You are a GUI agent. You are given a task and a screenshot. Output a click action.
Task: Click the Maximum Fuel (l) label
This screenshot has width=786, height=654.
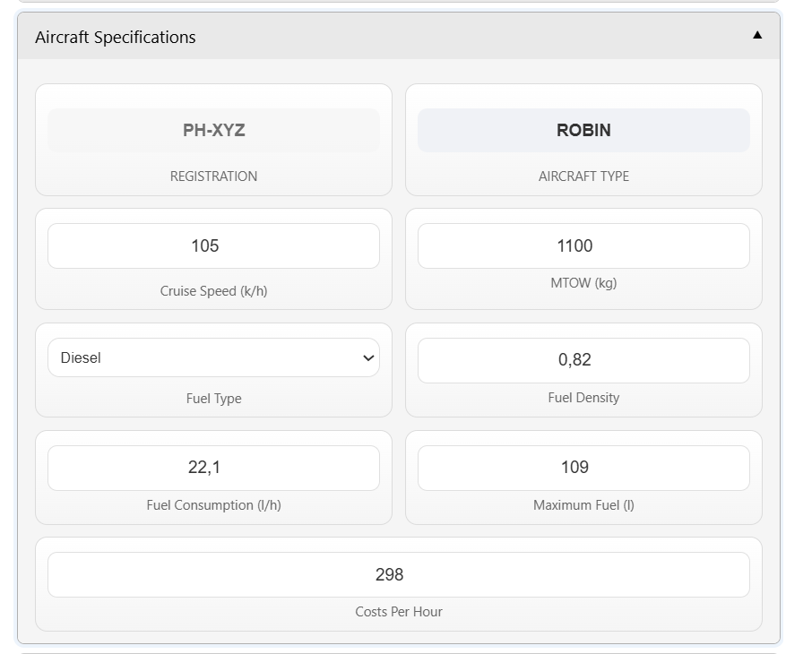[583, 505]
